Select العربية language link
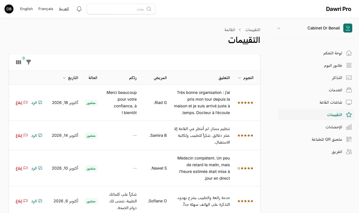The height and width of the screenshot is (213, 359). click(64, 9)
